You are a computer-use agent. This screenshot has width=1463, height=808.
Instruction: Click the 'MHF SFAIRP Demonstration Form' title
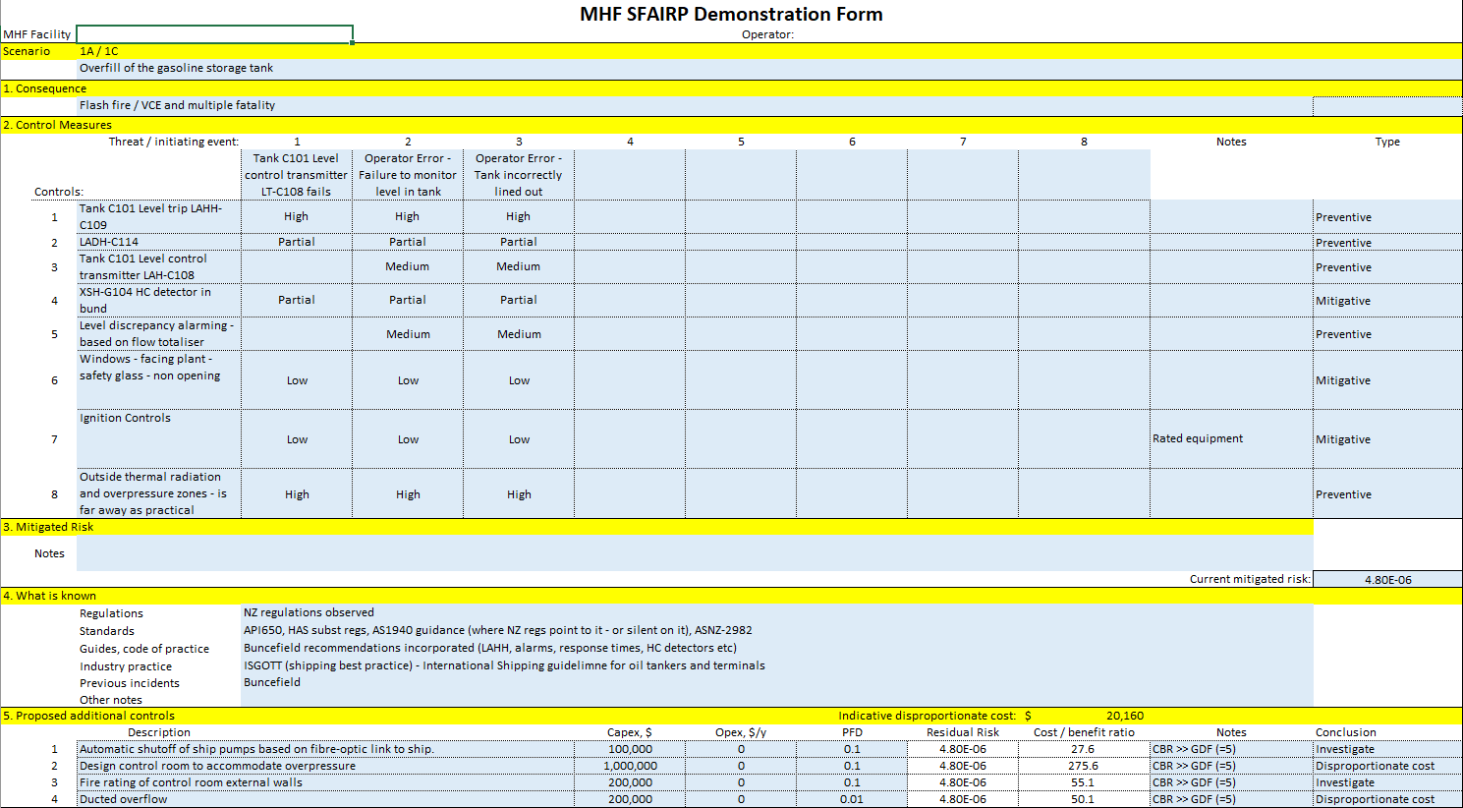pyautogui.click(x=731, y=14)
